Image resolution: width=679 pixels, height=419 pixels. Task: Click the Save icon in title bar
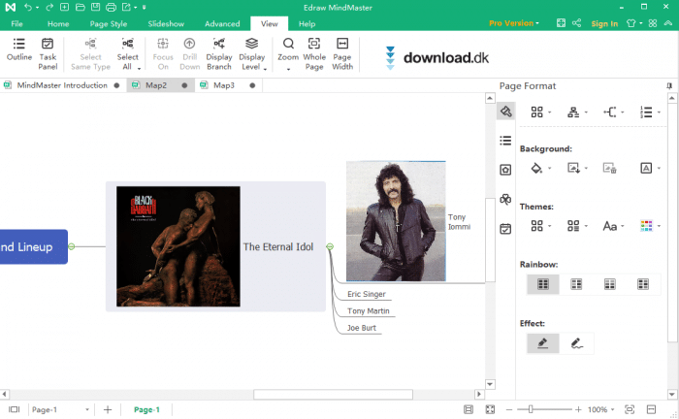pos(96,8)
